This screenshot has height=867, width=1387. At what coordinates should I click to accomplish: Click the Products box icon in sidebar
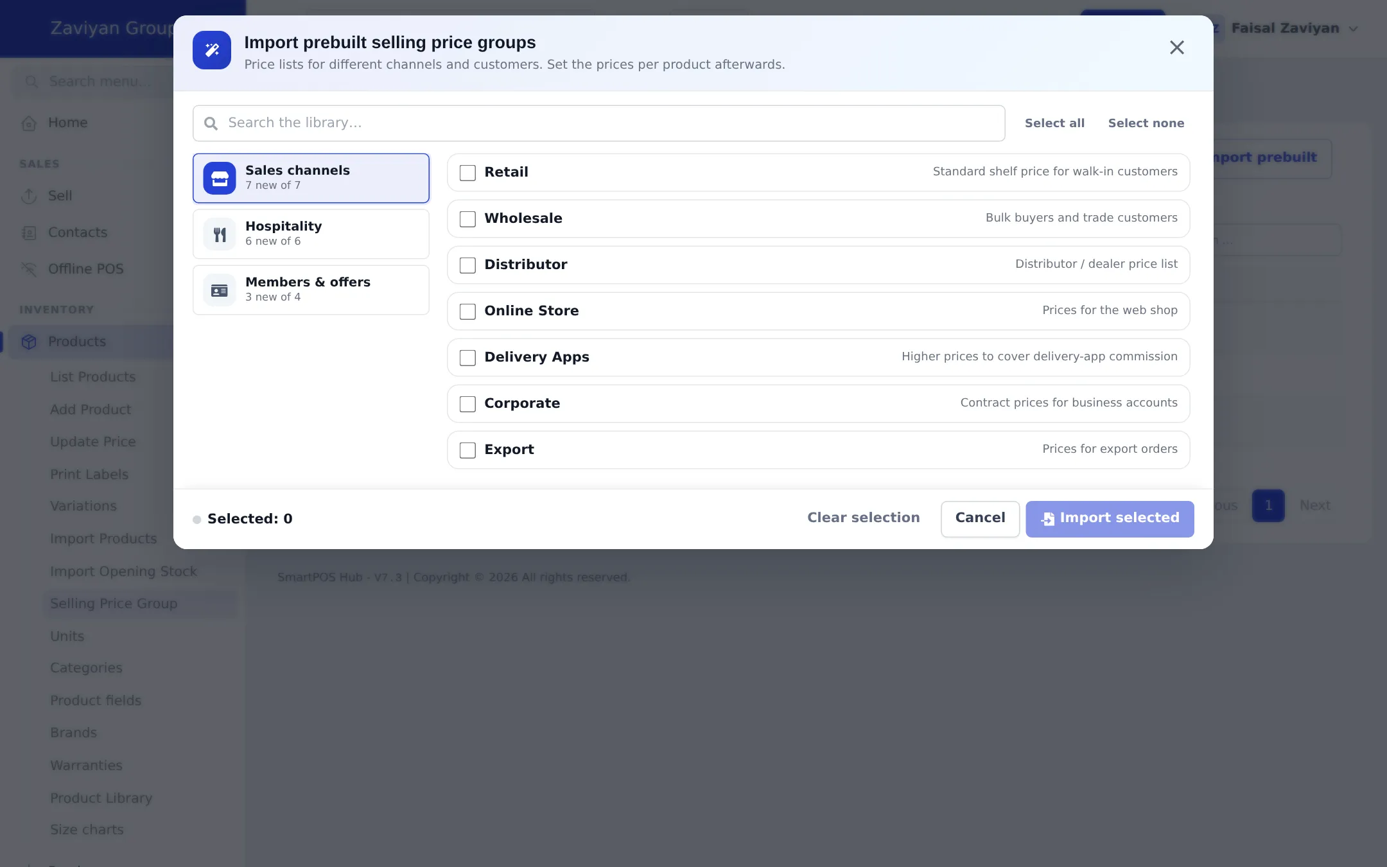click(x=29, y=342)
